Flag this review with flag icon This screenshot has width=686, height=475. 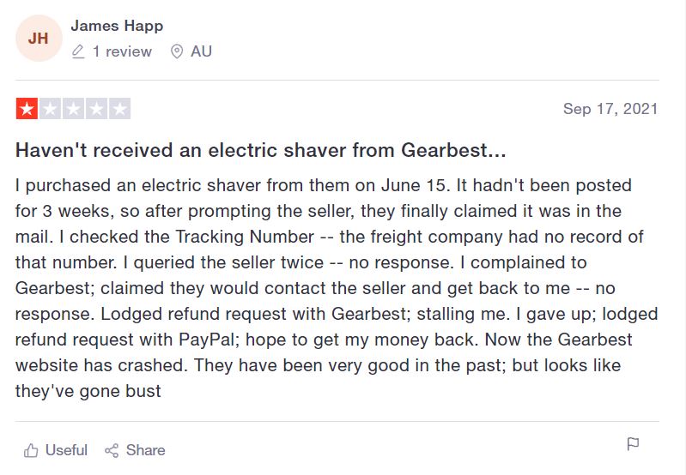click(633, 444)
